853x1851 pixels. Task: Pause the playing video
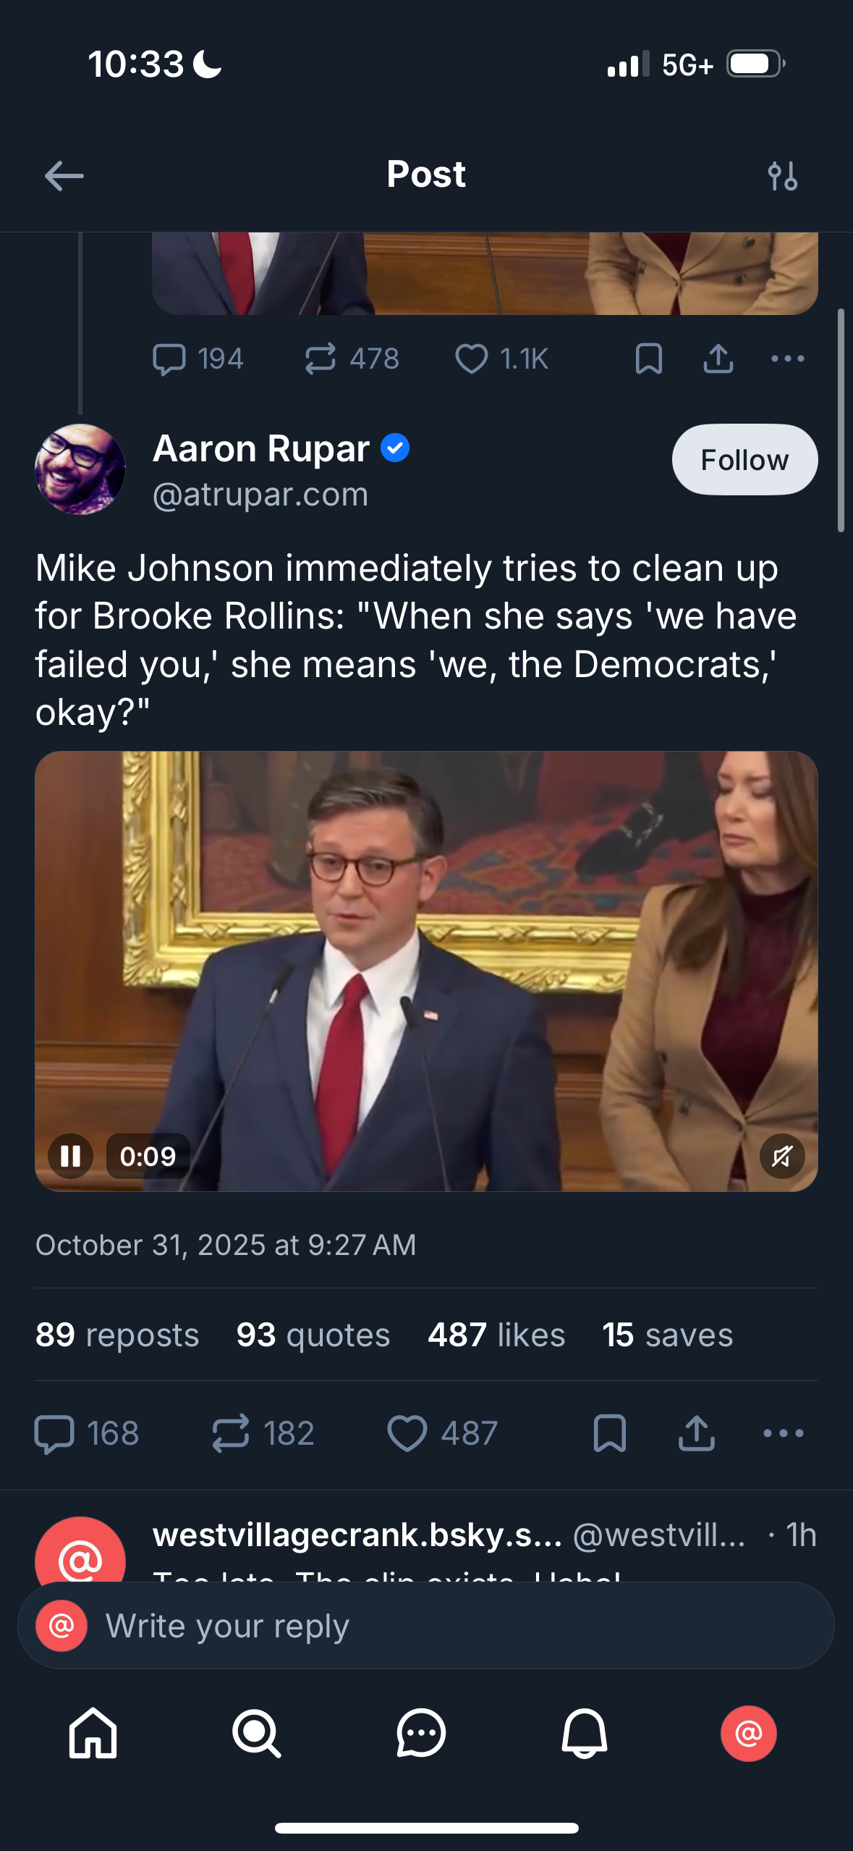(70, 1157)
